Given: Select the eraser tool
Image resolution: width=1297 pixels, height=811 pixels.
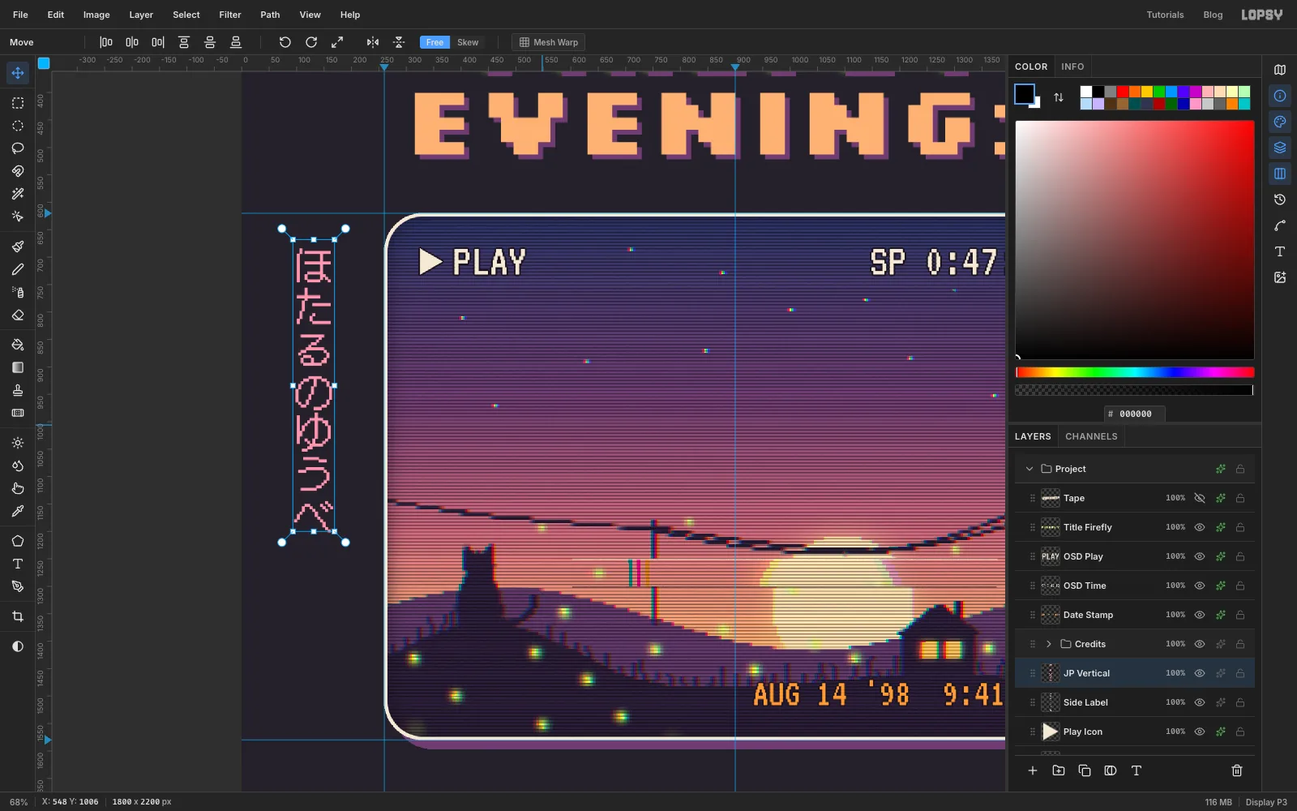Looking at the screenshot, I should pyautogui.click(x=18, y=315).
